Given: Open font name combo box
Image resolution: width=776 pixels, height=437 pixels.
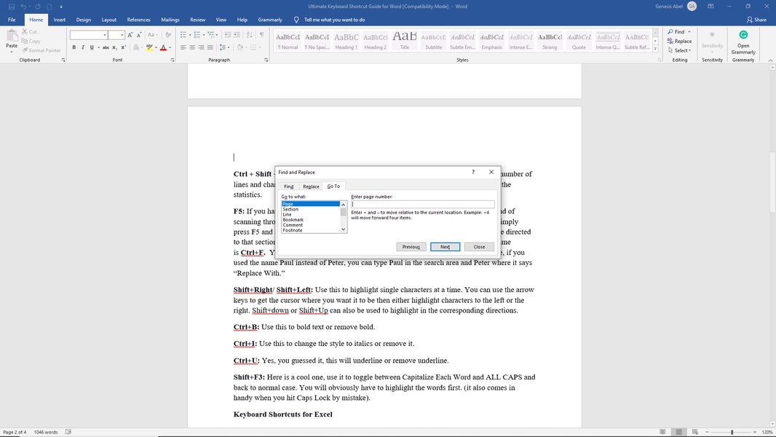Looking at the screenshot, I should (x=89, y=35).
